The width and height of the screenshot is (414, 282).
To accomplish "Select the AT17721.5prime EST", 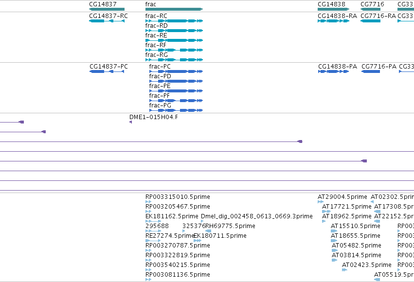I will pos(326,211).
